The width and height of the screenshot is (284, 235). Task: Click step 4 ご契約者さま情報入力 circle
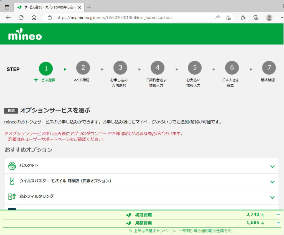[158, 68]
